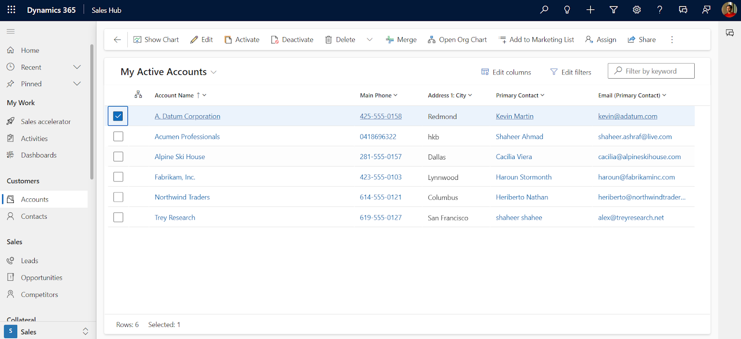741x339 pixels.
Task: Open side pane chat icon at right edge
Action: click(x=730, y=33)
